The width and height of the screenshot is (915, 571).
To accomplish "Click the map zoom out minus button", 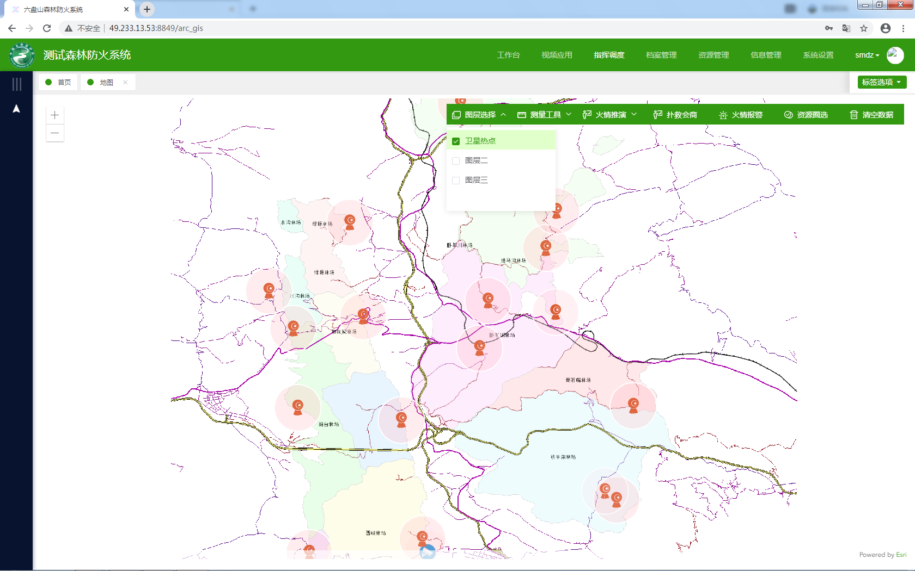I will pos(55,133).
